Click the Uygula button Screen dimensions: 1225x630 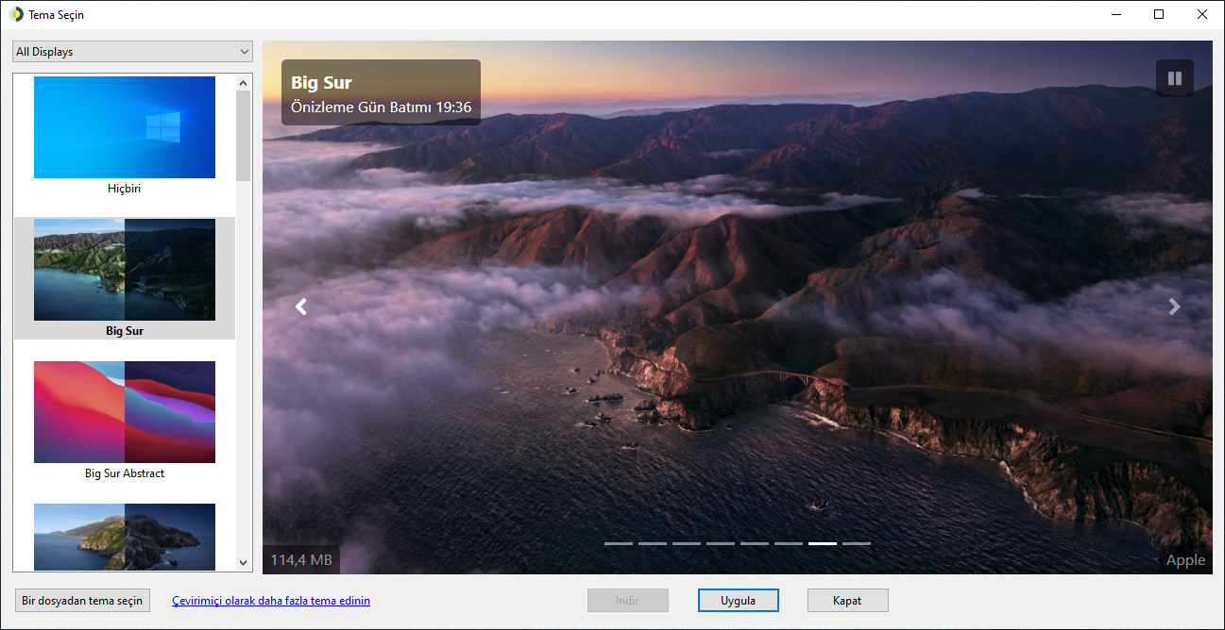pos(739,601)
